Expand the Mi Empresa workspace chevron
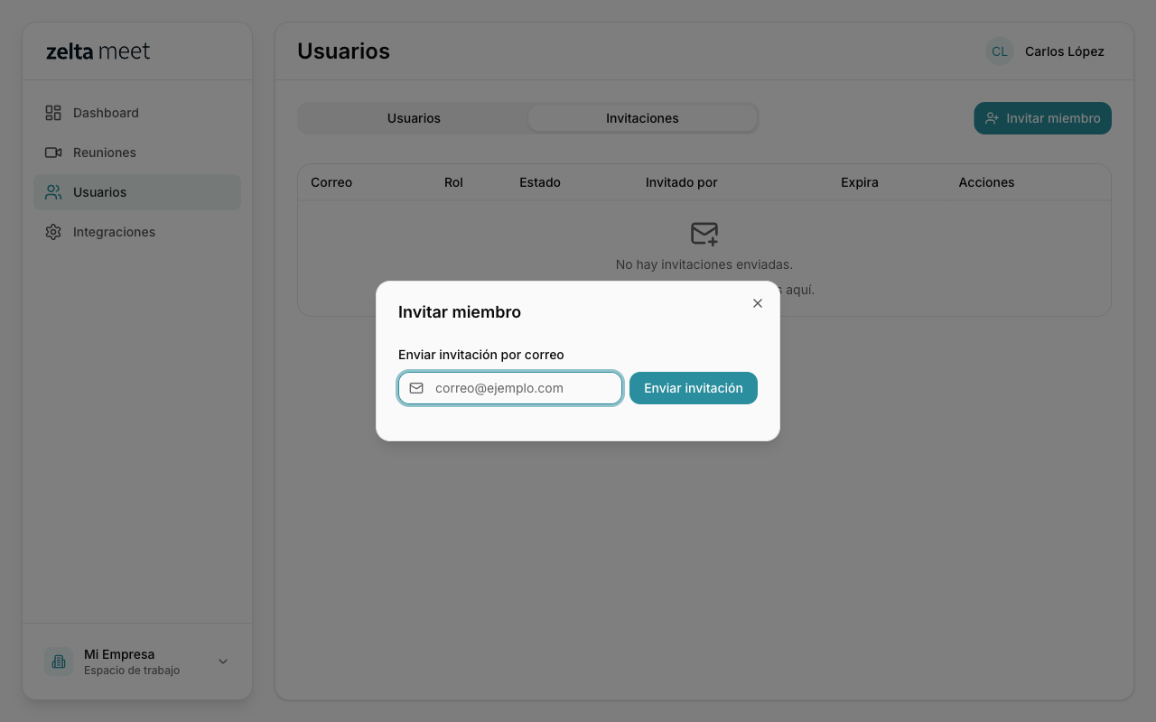This screenshot has width=1156, height=722. click(223, 662)
